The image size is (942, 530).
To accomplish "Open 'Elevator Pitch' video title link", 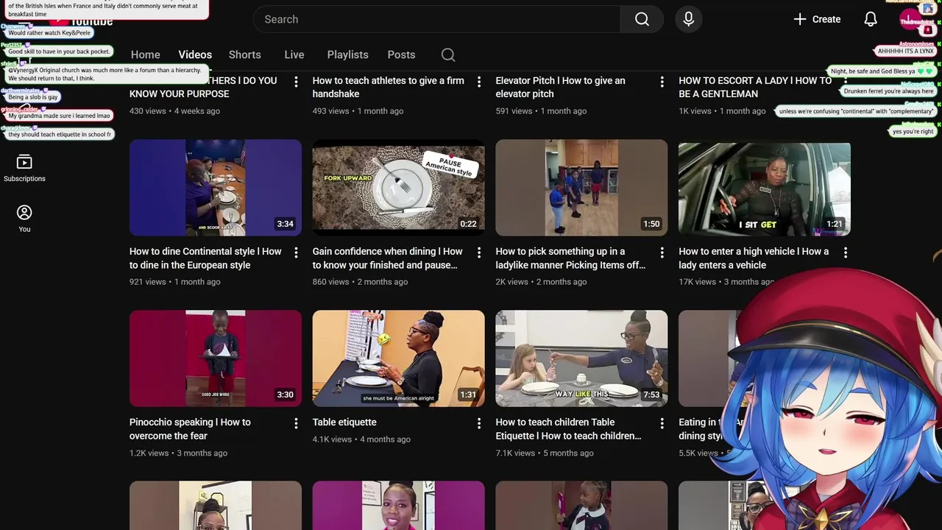I will click(x=560, y=87).
